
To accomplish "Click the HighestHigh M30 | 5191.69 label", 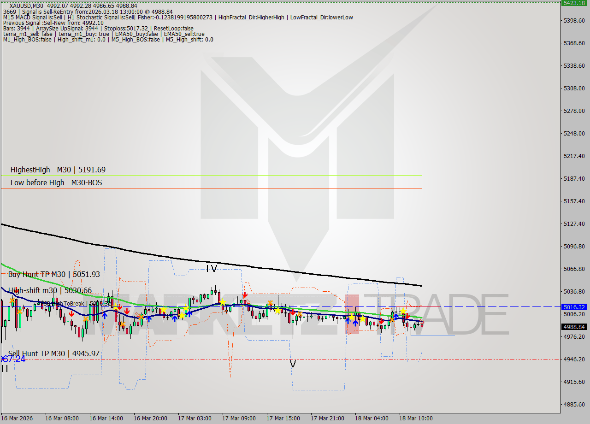I will point(58,170).
